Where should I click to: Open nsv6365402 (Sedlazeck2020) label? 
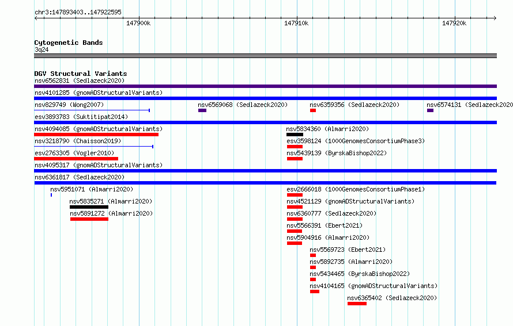pos(392,298)
